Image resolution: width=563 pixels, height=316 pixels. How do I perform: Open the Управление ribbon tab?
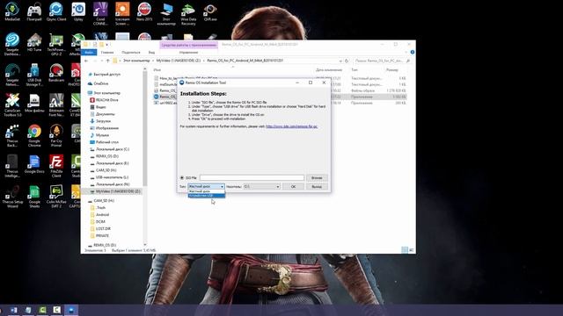(189, 53)
